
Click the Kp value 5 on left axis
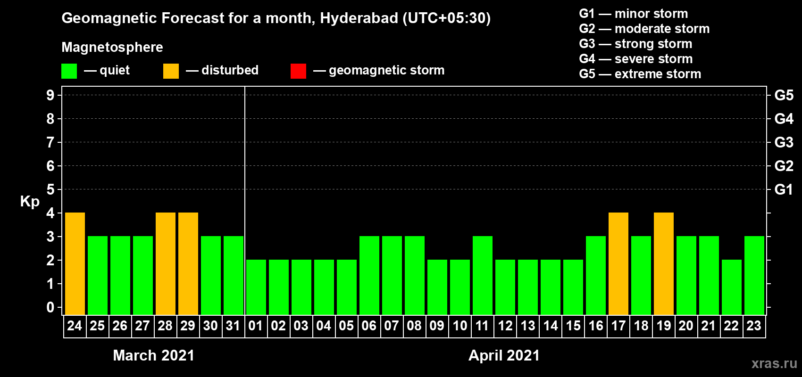click(x=50, y=189)
